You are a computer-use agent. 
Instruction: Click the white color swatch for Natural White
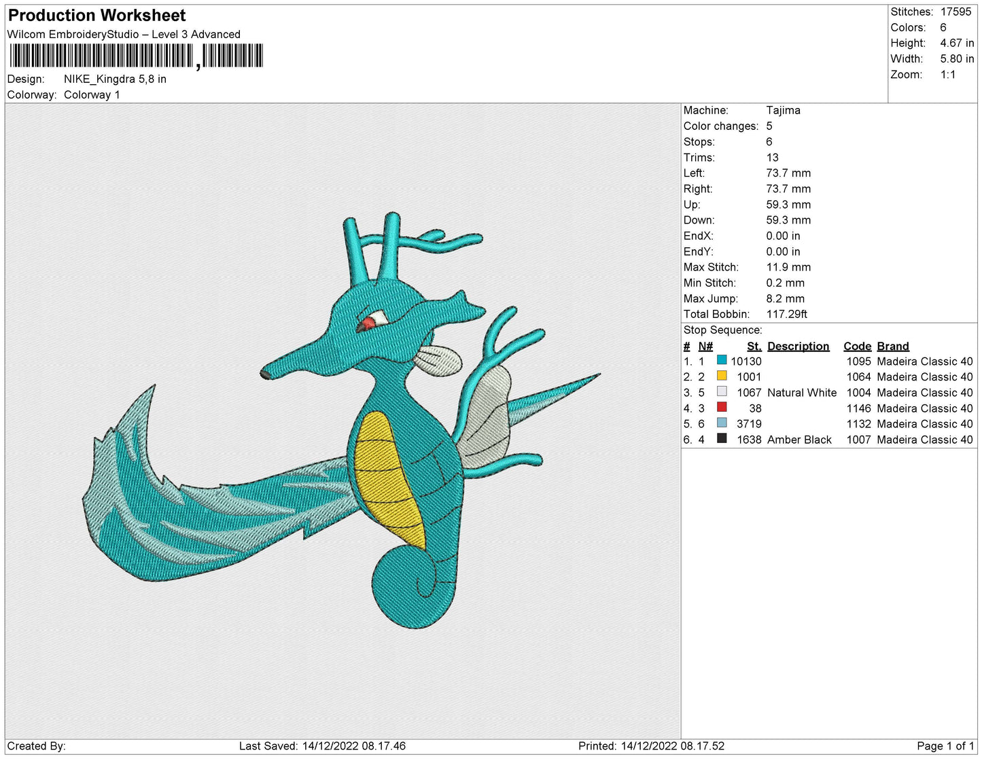pyautogui.click(x=722, y=391)
